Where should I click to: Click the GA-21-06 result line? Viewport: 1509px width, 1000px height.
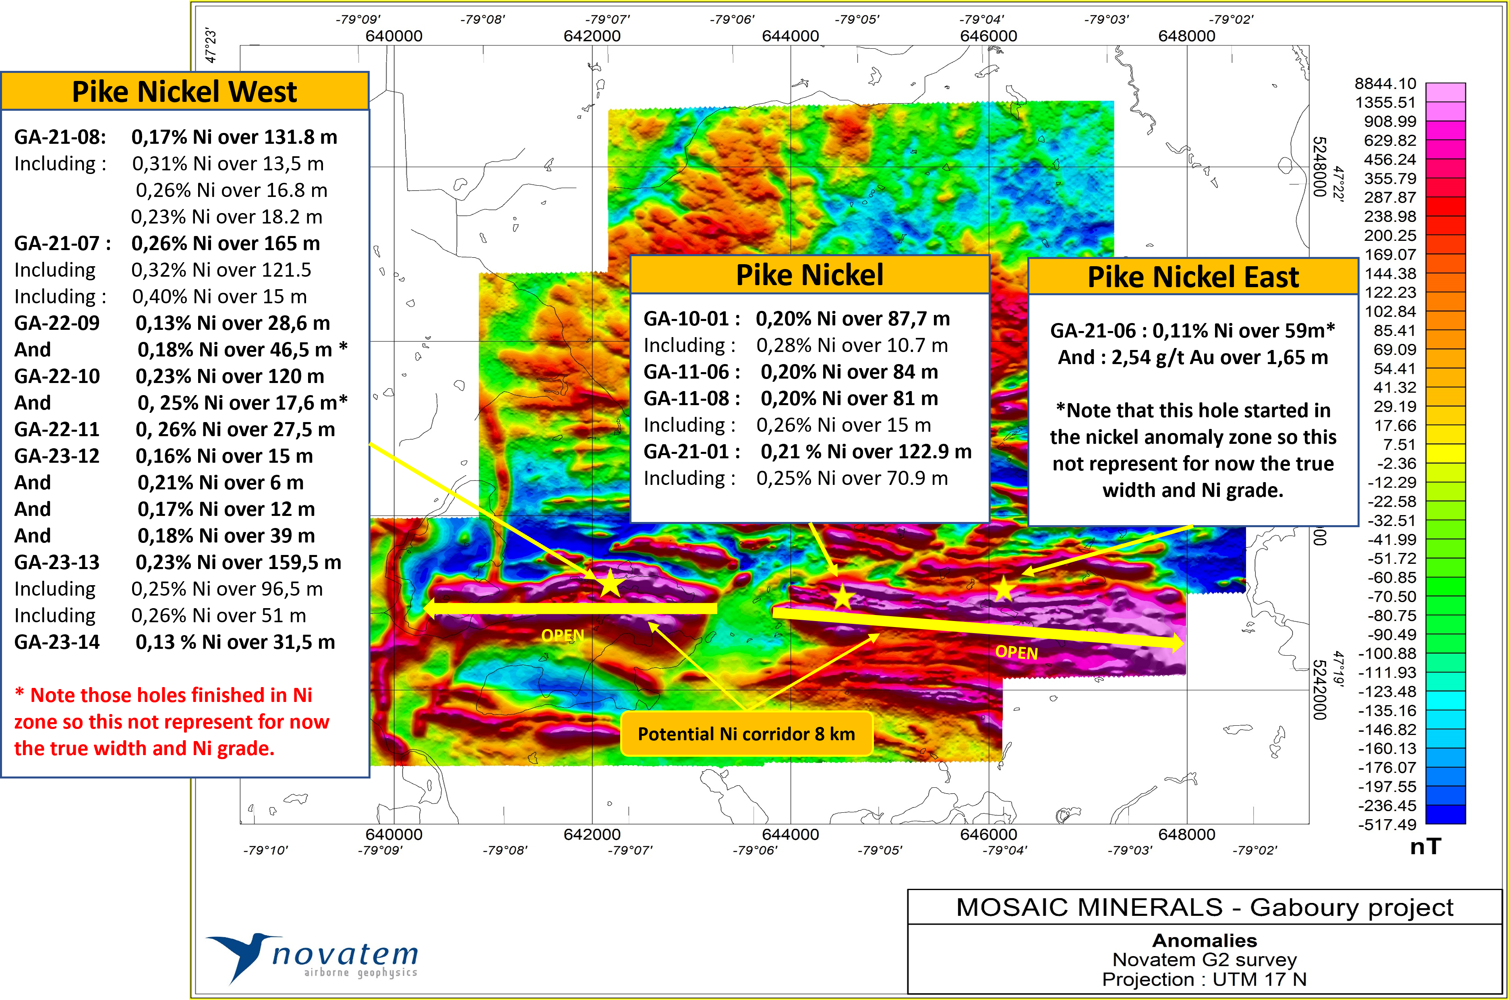[x=1192, y=330]
